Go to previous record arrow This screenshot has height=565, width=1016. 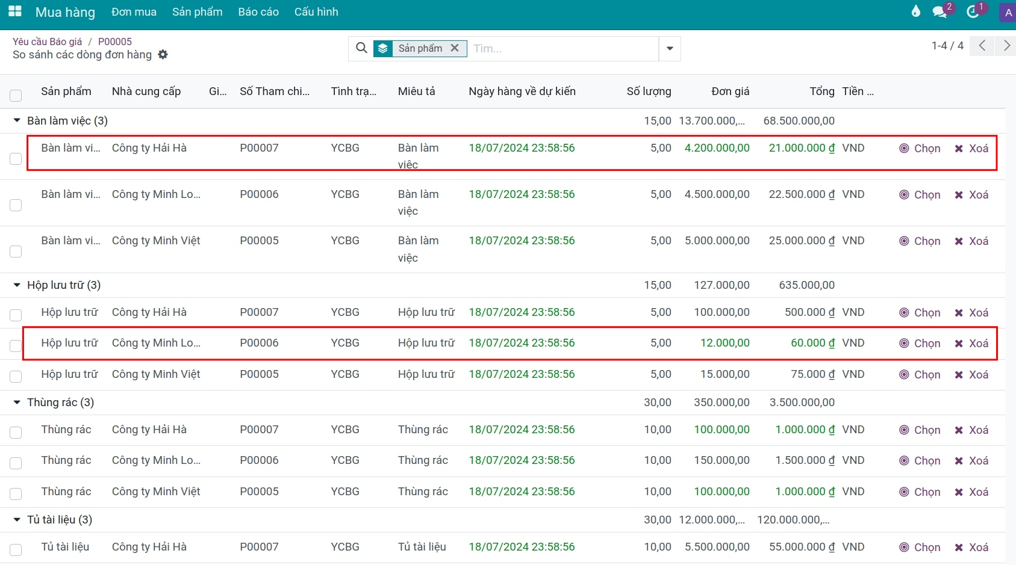coord(982,46)
